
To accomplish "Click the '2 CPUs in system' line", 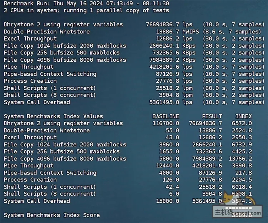I will click(86, 10).
